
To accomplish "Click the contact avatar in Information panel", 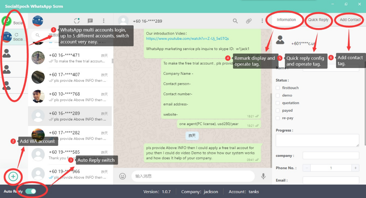I will tap(280, 40).
